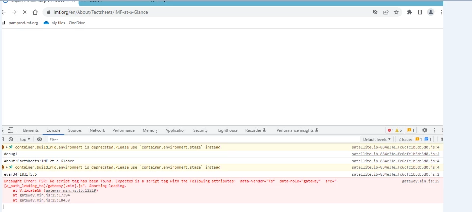Open the gateway.min.js:15:17394 stack link

(45, 195)
